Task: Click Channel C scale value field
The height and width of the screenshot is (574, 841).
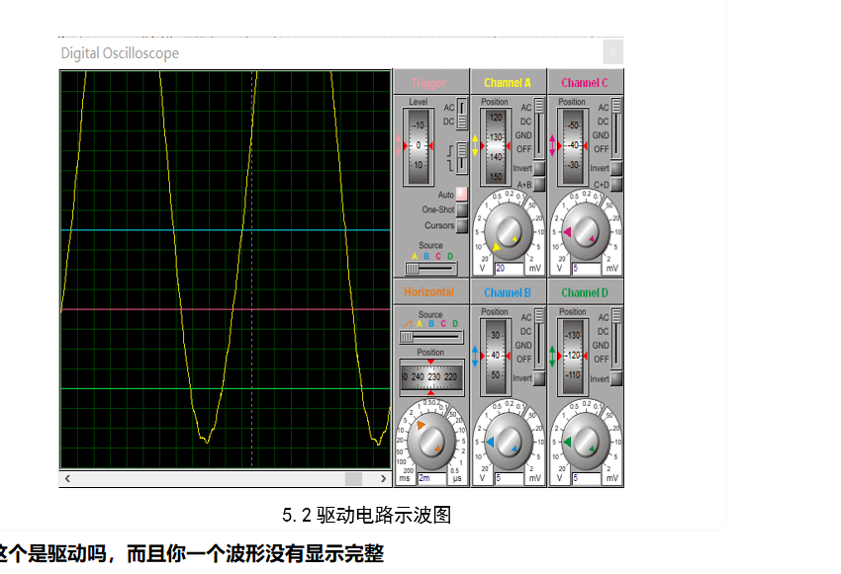Action: pos(587,269)
